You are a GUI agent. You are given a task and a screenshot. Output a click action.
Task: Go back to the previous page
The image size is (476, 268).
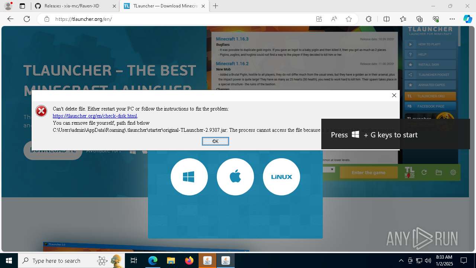point(10,19)
